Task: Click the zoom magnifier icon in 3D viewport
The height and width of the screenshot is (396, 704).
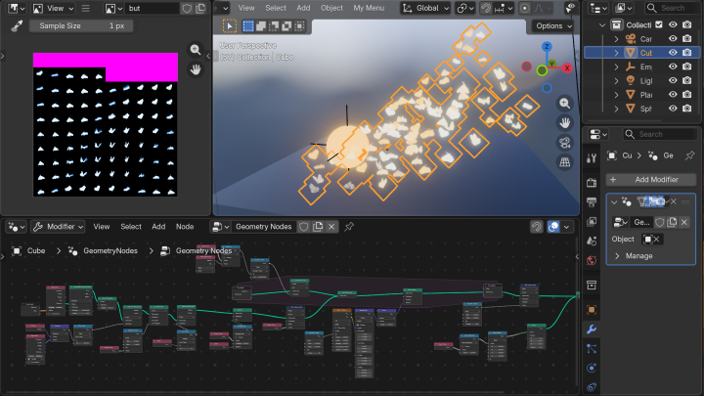Action: tap(565, 104)
